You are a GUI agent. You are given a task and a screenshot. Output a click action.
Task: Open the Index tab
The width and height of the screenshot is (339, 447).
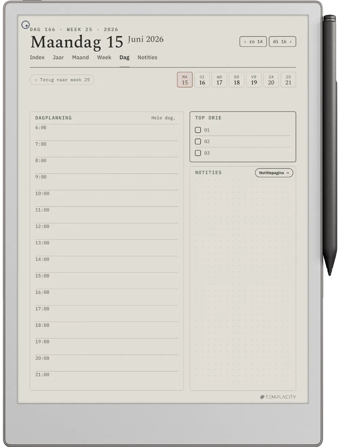point(37,58)
